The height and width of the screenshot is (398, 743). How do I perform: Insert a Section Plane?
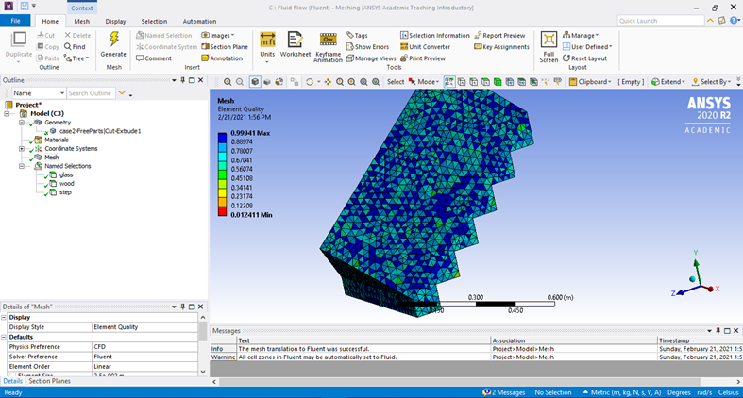click(x=225, y=47)
